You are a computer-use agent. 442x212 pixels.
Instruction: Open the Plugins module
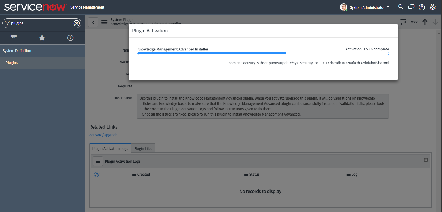pyautogui.click(x=42, y=63)
